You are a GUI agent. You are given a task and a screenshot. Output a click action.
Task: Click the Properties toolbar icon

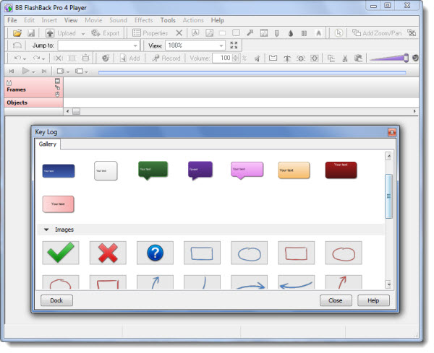pyautogui.click(x=150, y=33)
